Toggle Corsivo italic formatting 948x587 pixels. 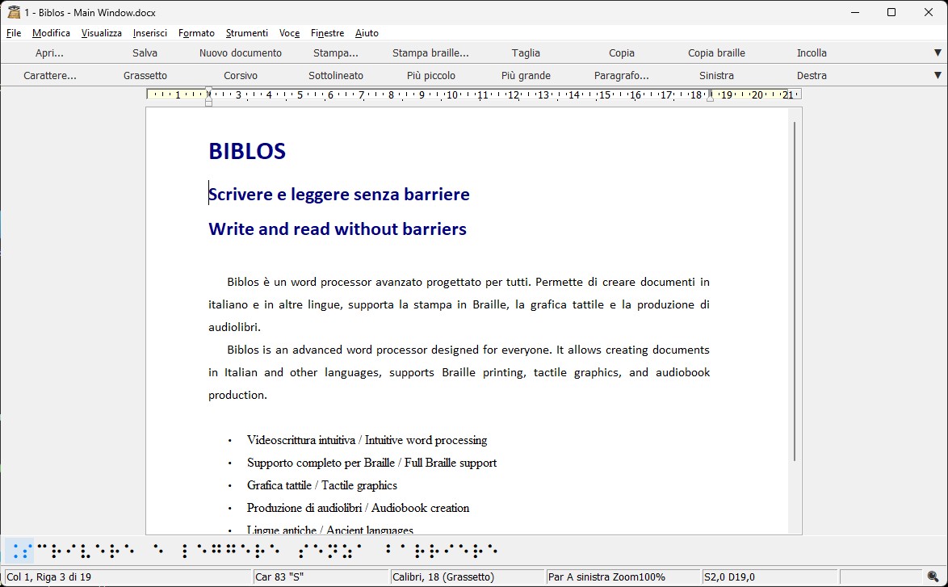(x=241, y=76)
